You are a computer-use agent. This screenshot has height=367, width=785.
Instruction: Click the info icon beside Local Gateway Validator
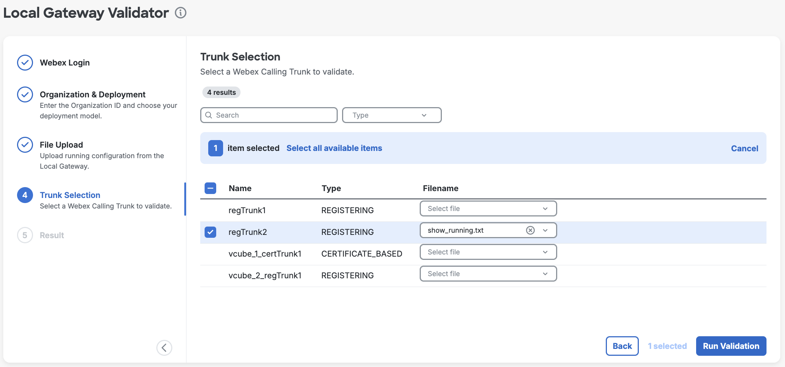[x=181, y=13]
